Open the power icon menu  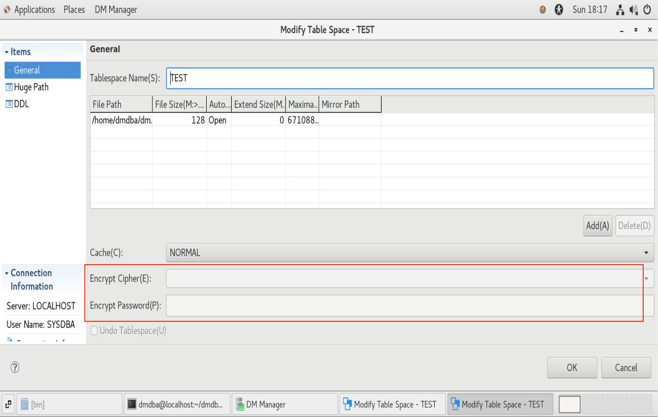[x=647, y=10]
